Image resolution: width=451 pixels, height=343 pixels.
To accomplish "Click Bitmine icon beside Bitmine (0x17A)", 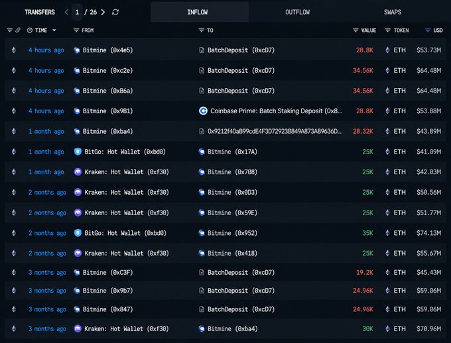I will [x=202, y=152].
